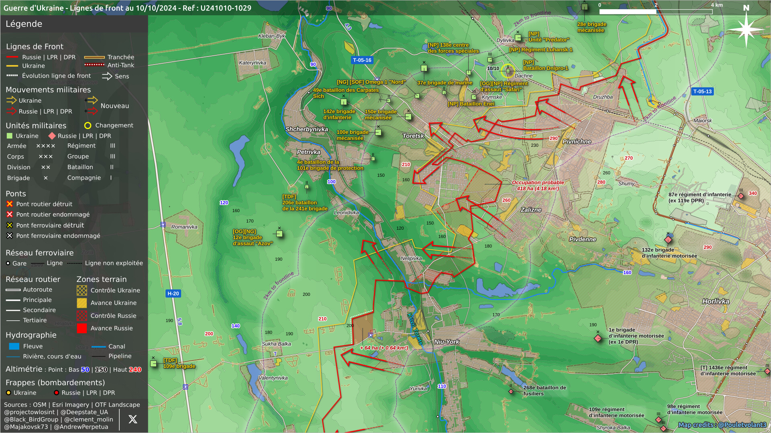Click the Toretsk town label

click(x=413, y=136)
